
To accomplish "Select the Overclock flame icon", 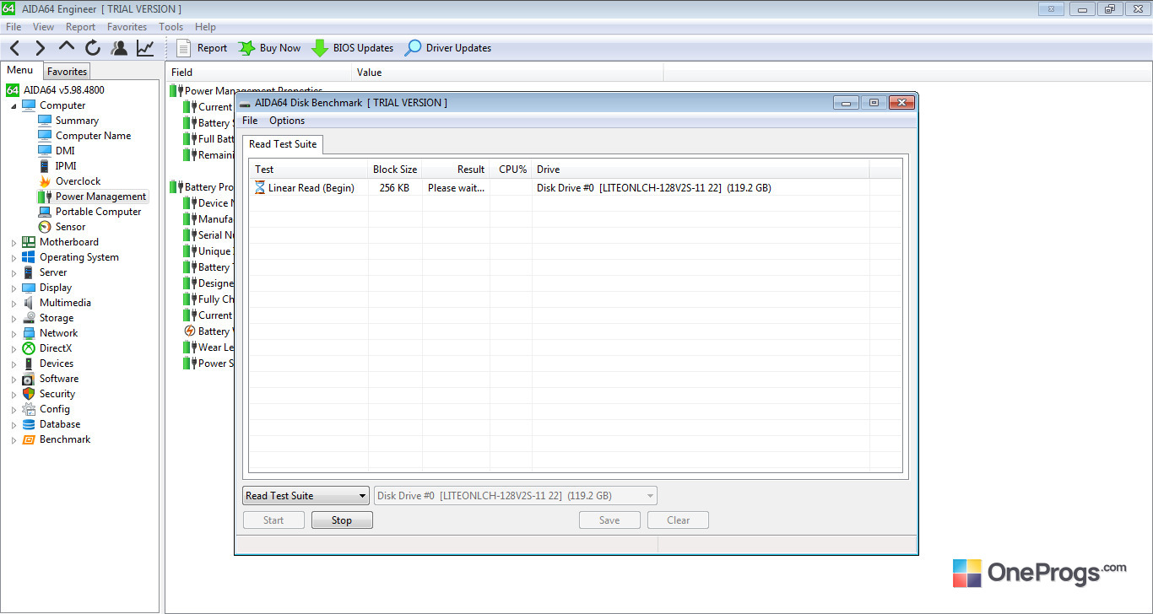I will tap(45, 181).
